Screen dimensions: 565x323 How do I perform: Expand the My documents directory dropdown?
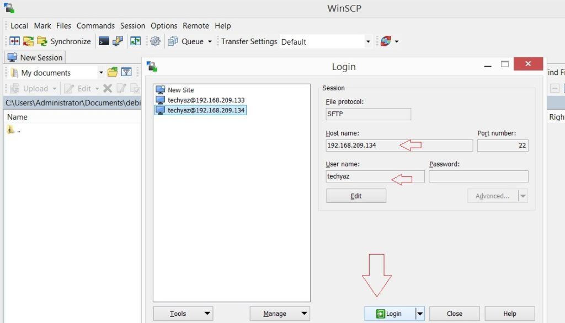coord(101,73)
